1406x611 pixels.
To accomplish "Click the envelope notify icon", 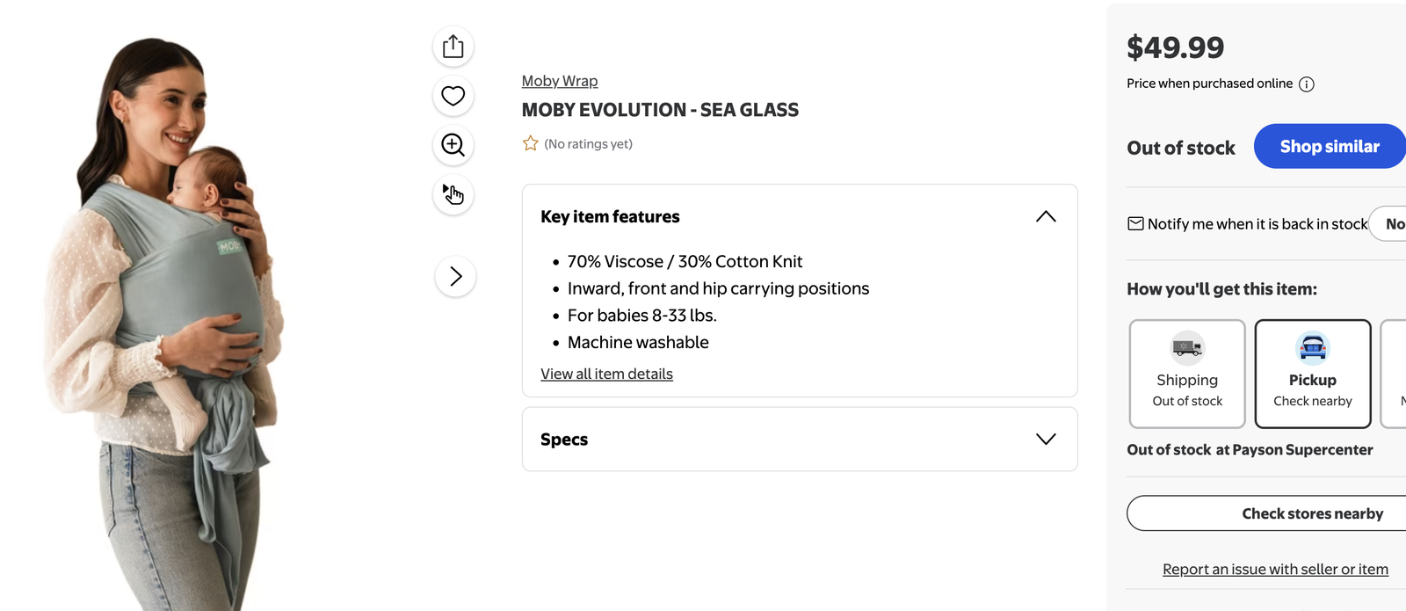I will 1135,223.
